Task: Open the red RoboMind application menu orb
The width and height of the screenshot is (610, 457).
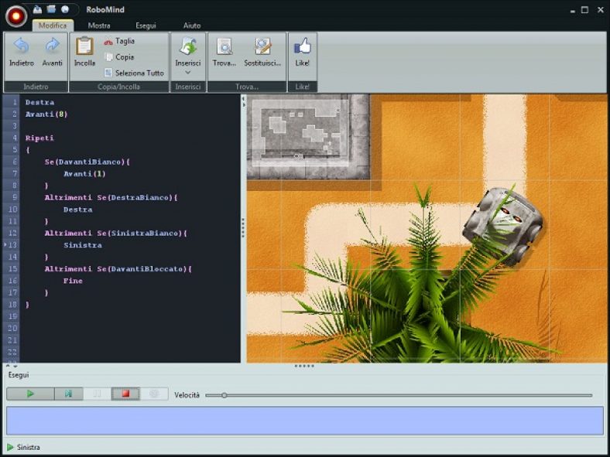Action: (x=16, y=15)
